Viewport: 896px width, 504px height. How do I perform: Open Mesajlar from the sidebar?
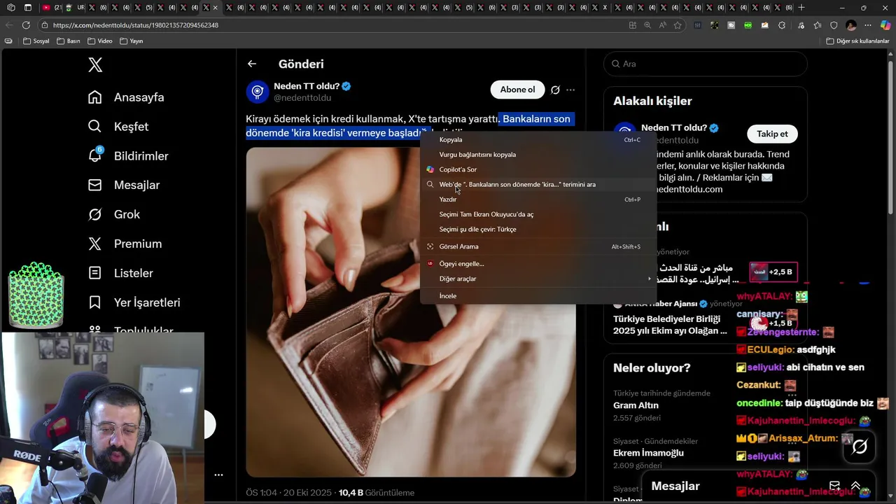tap(124, 185)
